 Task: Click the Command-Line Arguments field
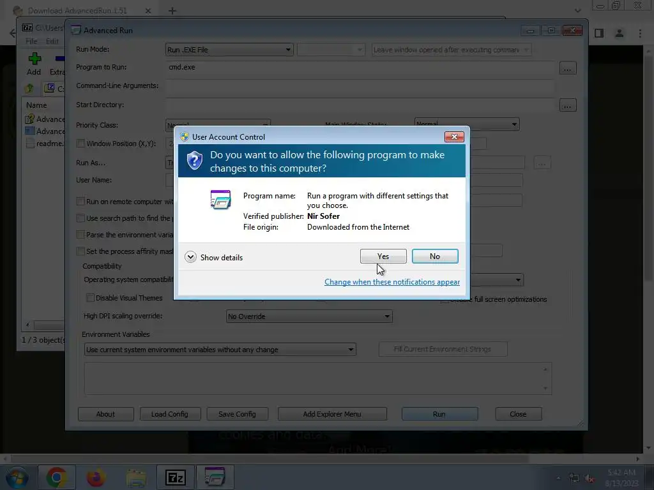[360, 86]
